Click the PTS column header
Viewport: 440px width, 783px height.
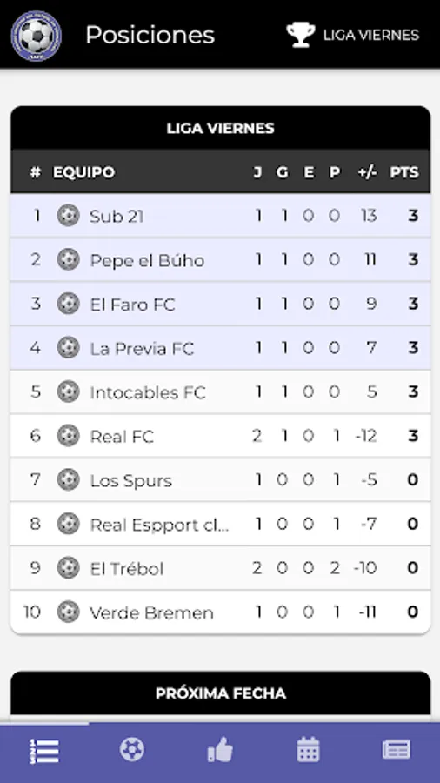tap(404, 172)
